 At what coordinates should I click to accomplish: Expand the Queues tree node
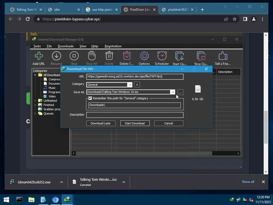pos(35,113)
